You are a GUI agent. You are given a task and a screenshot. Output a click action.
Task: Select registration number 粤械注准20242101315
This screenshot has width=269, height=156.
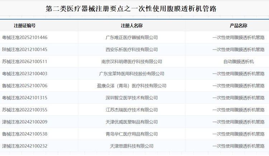[x=25, y=98]
